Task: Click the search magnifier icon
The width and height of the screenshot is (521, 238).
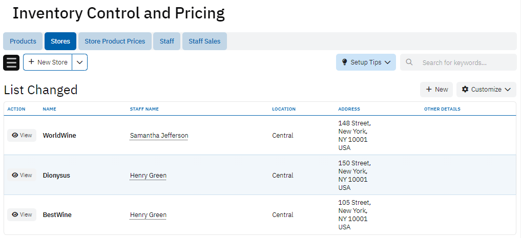Action: click(409, 62)
